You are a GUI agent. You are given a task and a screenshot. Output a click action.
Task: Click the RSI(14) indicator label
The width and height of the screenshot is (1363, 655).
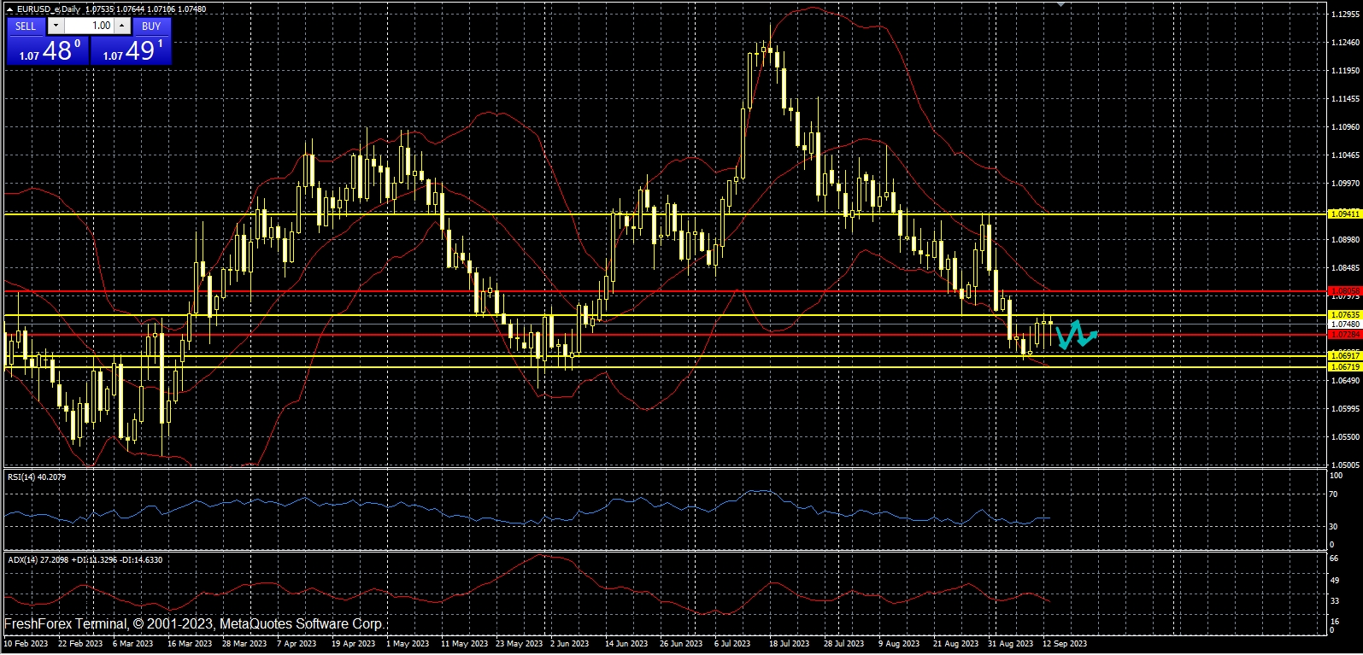(x=37, y=477)
